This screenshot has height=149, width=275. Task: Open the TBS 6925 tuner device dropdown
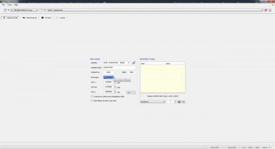click(24, 10)
